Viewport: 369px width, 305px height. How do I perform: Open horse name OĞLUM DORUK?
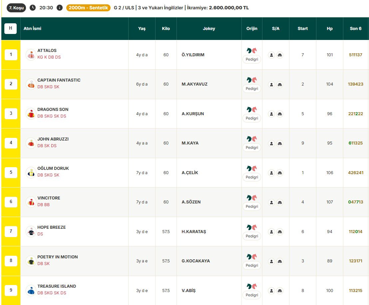pos(53,168)
